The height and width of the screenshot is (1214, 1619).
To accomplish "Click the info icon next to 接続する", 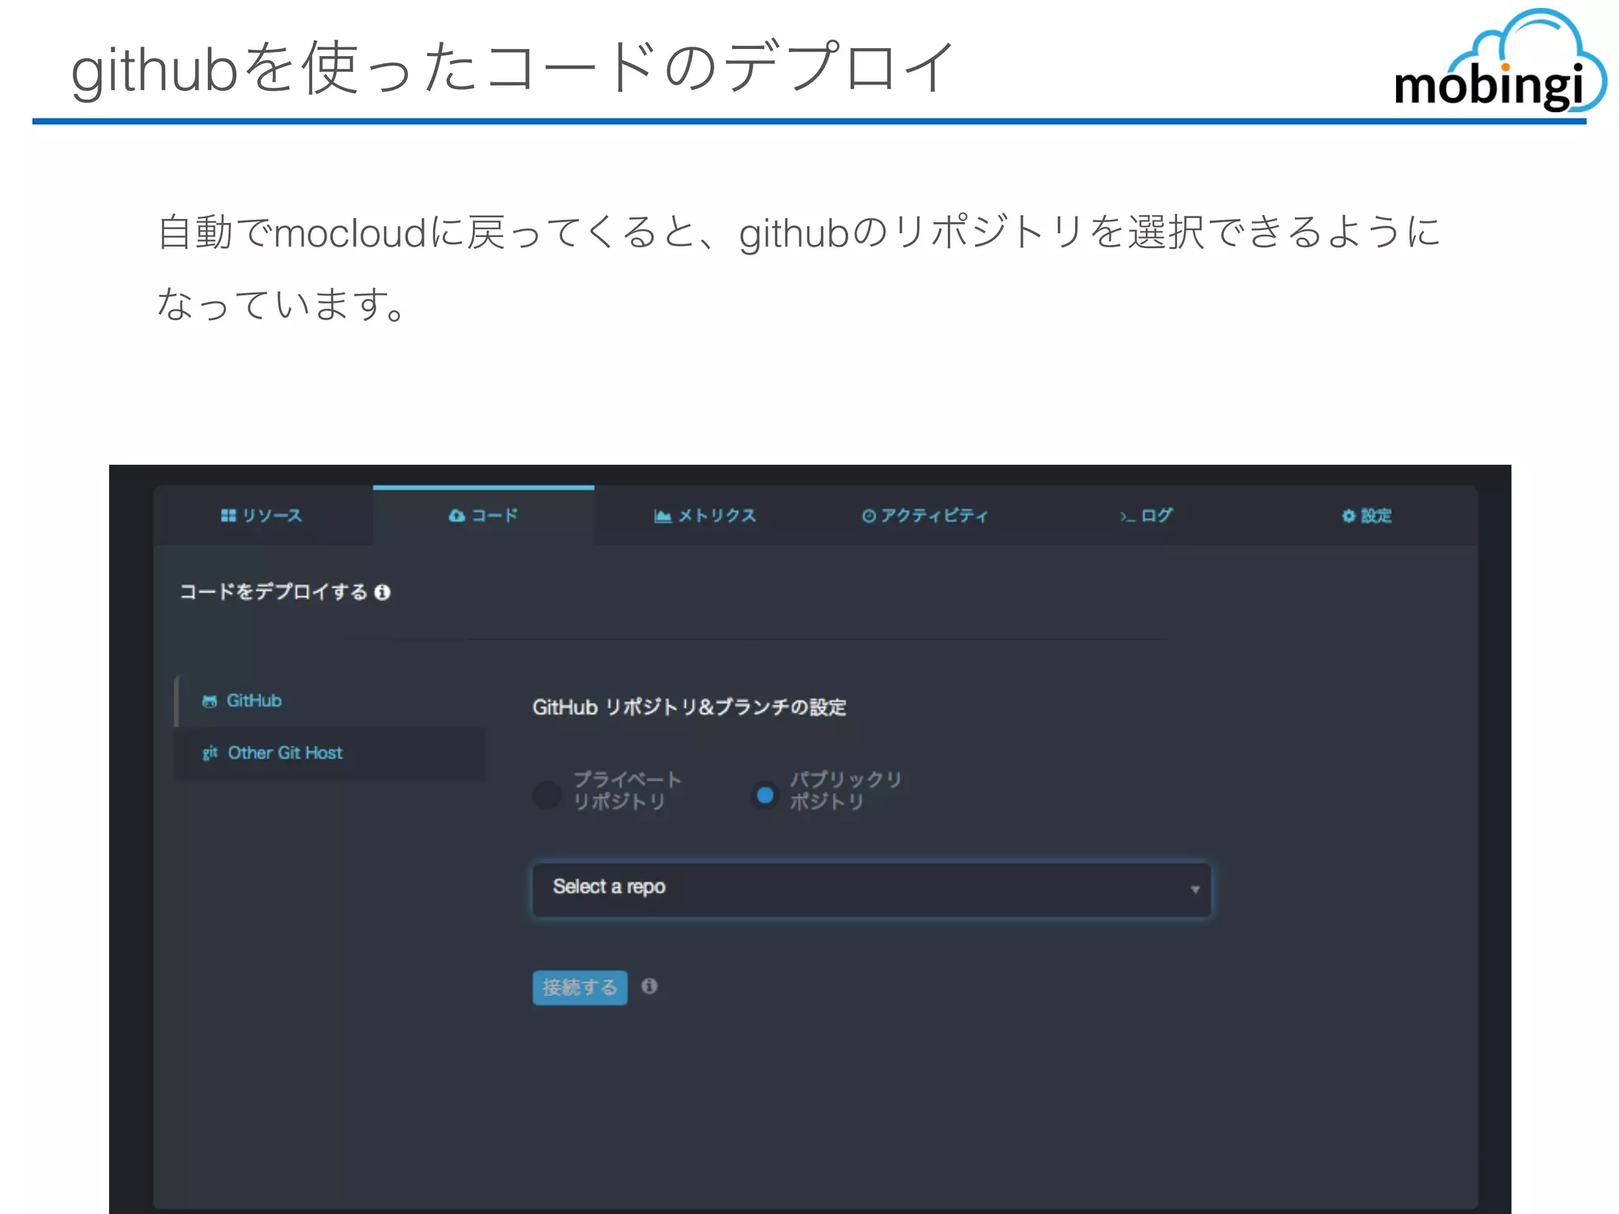I will pos(649,986).
